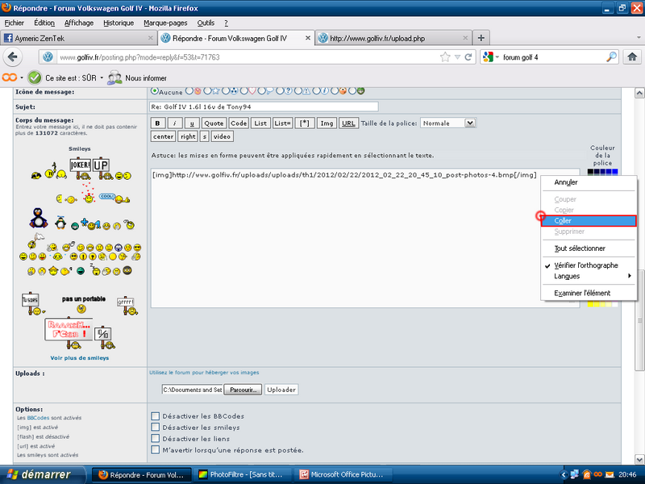Screen dimensions: 645x484
Task: Click the search magnifier icon
Action: click(612, 56)
